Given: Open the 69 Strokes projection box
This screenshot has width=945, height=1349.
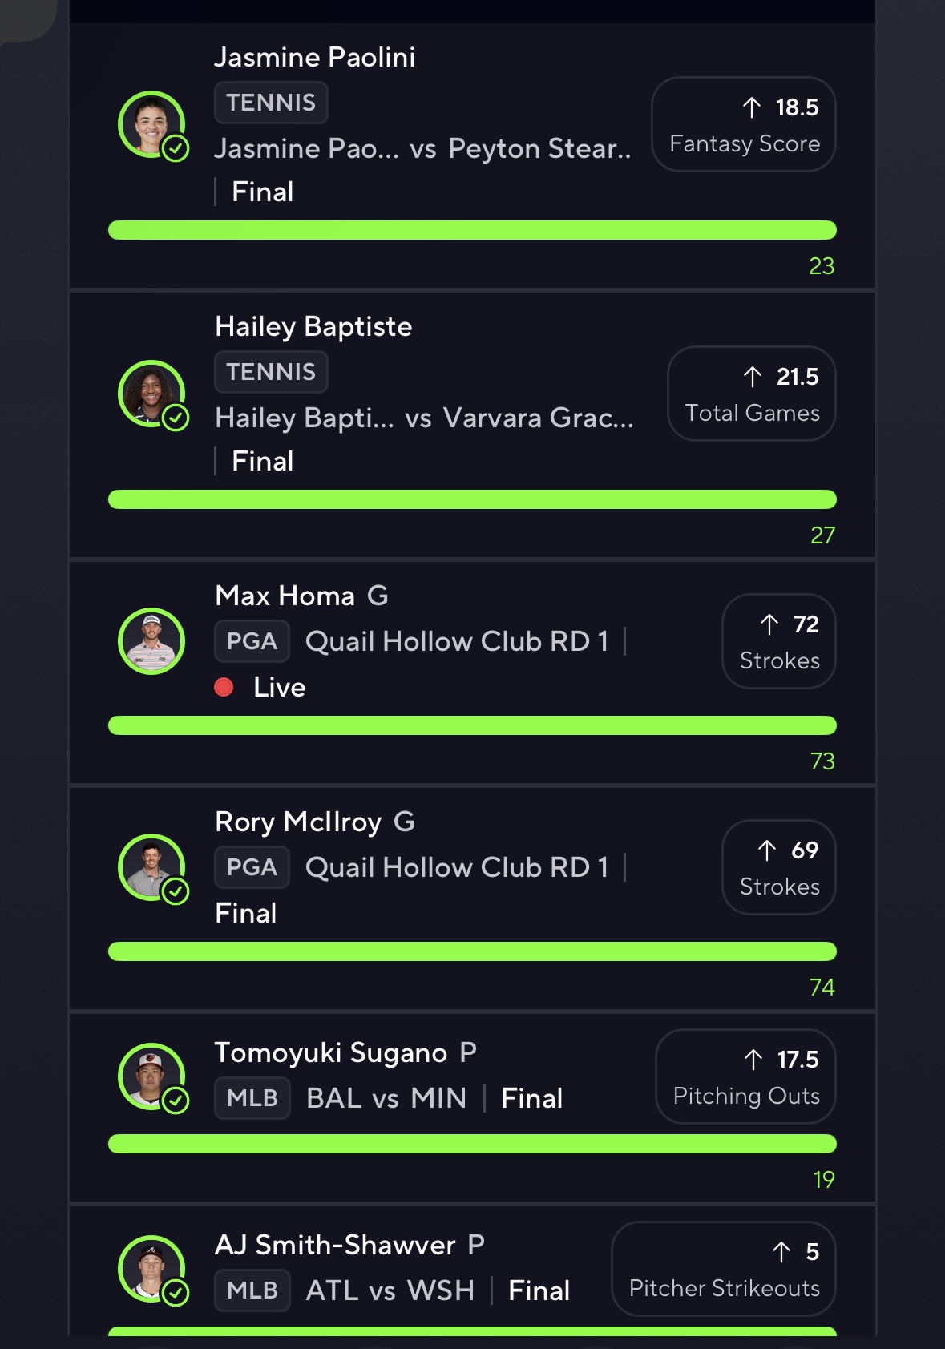Looking at the screenshot, I should click(779, 867).
